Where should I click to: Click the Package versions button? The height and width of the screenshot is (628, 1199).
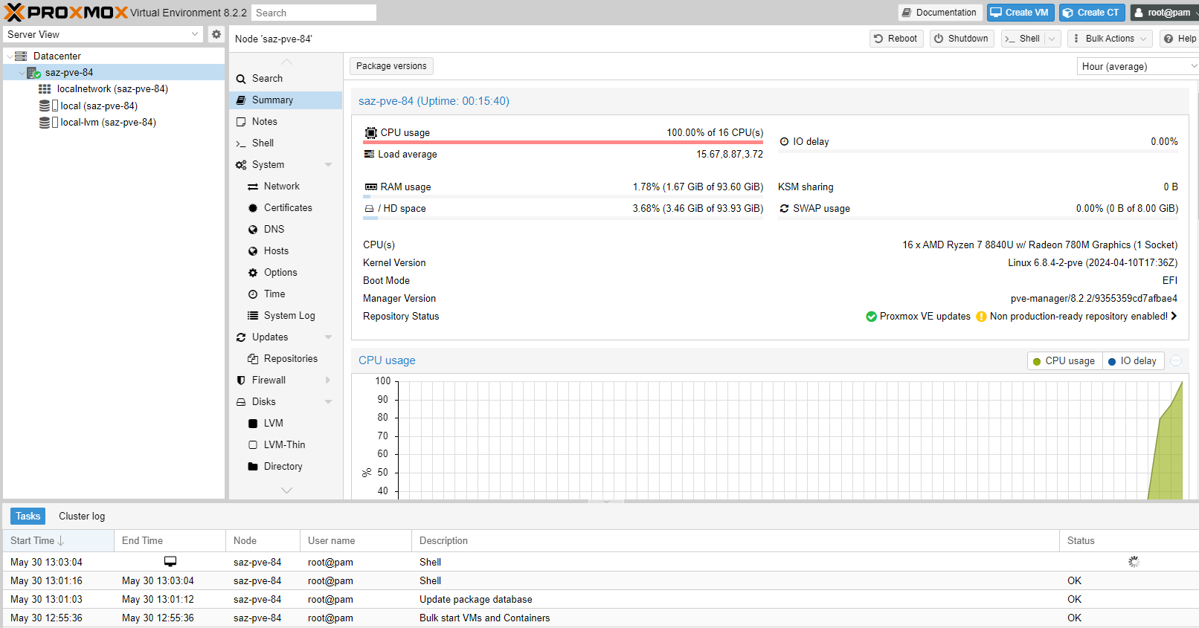(391, 66)
